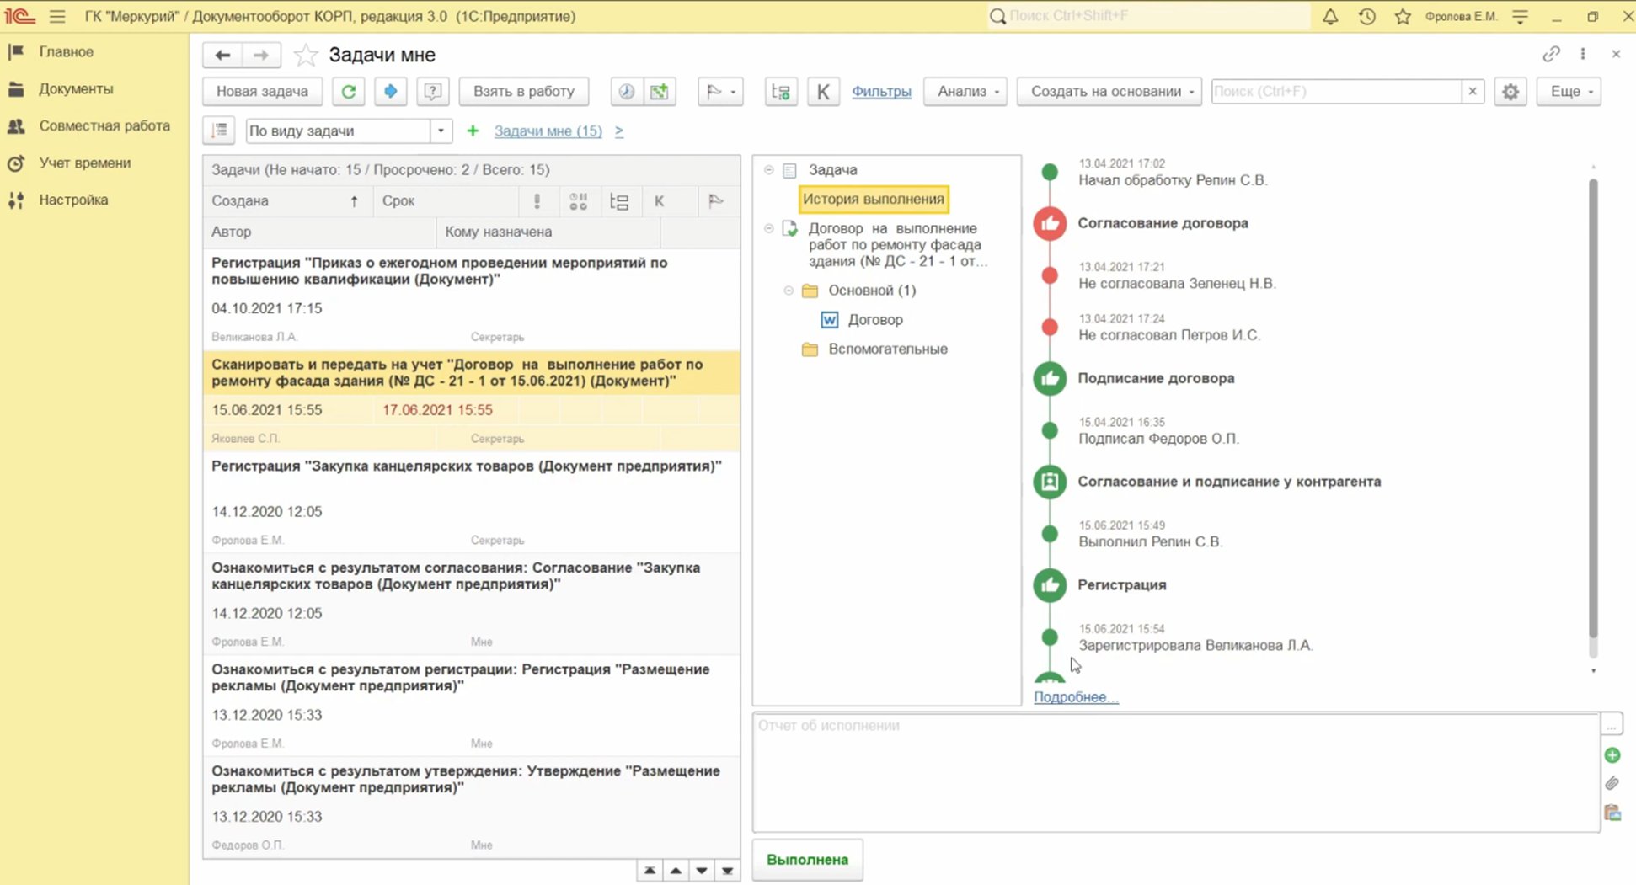Open form three-dots menu
This screenshot has width=1636, height=885.
(1583, 54)
